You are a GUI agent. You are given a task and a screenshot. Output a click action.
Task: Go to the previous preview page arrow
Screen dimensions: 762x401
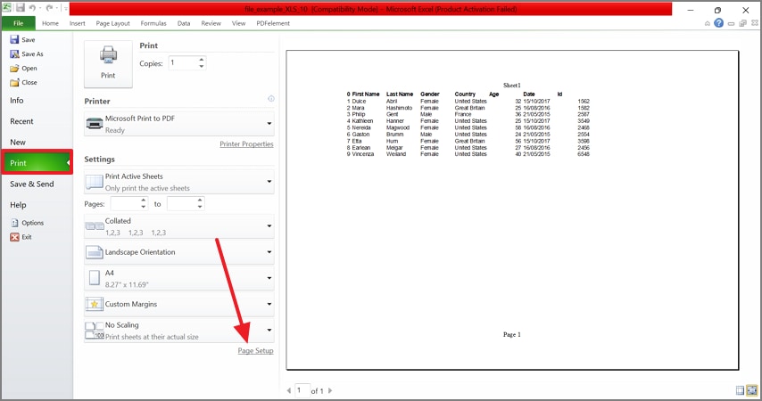pyautogui.click(x=289, y=390)
